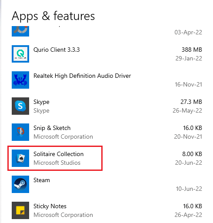Click the Steam app icon
The height and width of the screenshot is (223, 213).
click(20, 184)
